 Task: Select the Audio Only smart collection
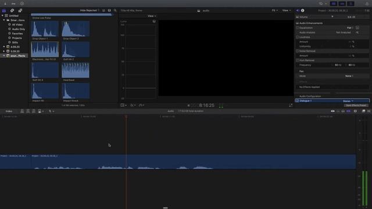19,29
